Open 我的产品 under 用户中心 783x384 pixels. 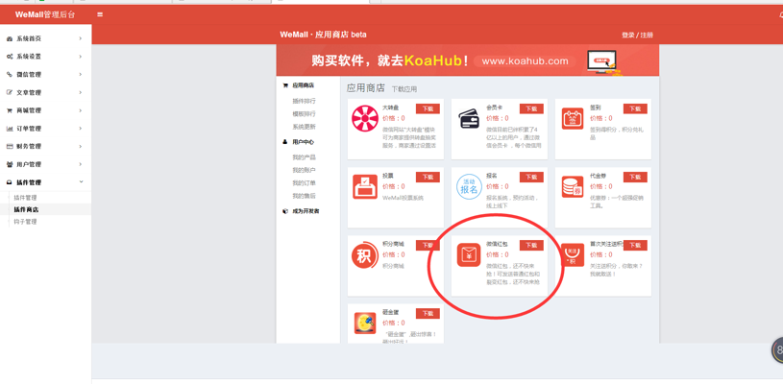(x=305, y=157)
